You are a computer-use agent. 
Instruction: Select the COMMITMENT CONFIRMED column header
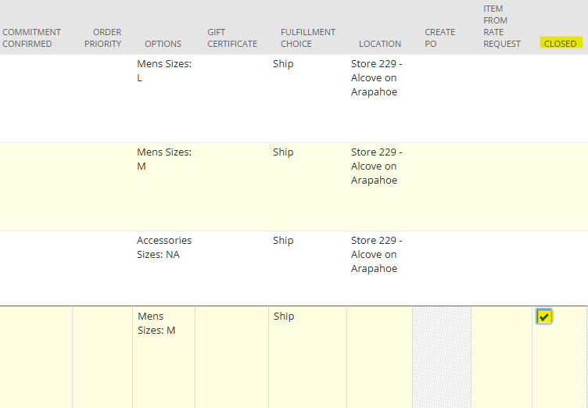(31, 38)
